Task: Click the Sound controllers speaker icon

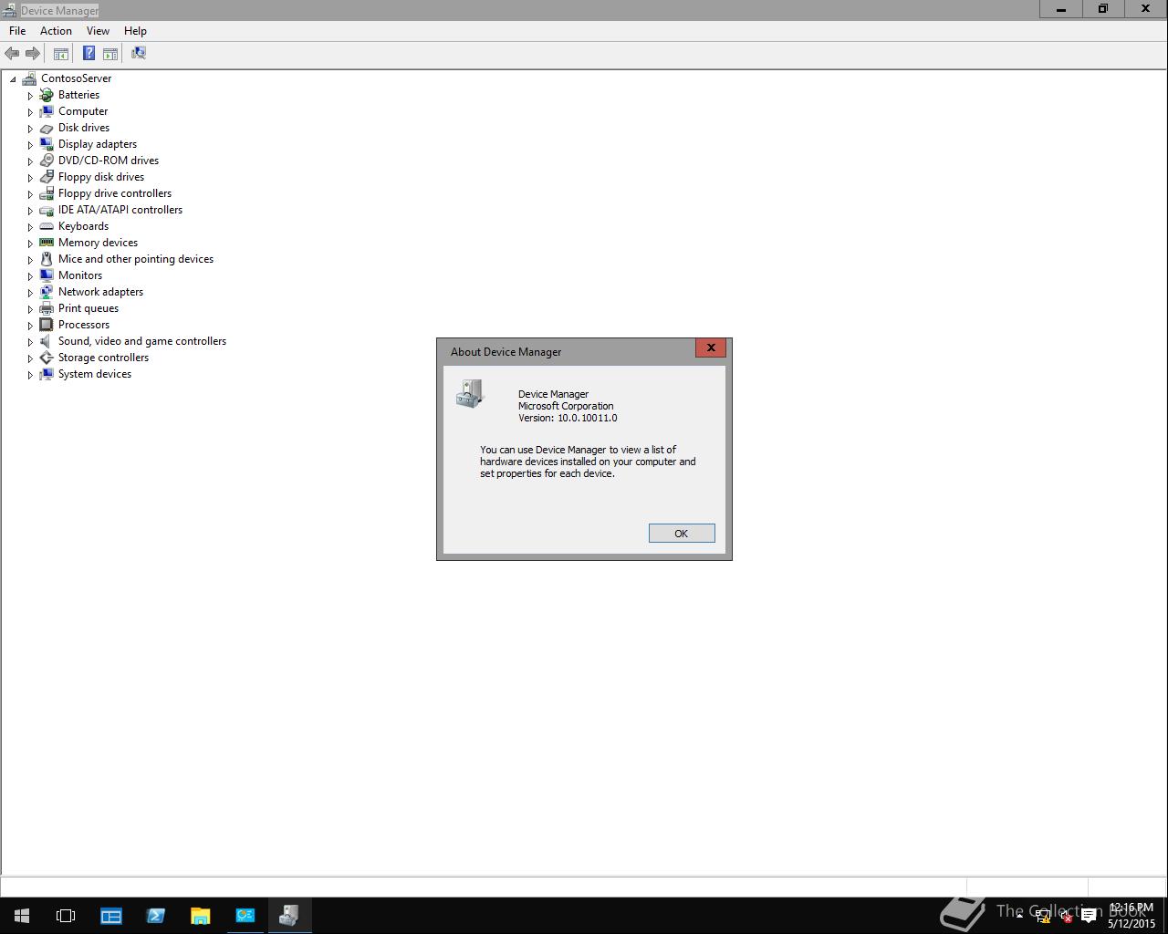Action: point(47,341)
